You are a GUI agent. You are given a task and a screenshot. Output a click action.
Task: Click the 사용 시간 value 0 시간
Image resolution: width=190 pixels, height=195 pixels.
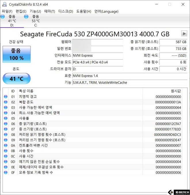(173, 69)
